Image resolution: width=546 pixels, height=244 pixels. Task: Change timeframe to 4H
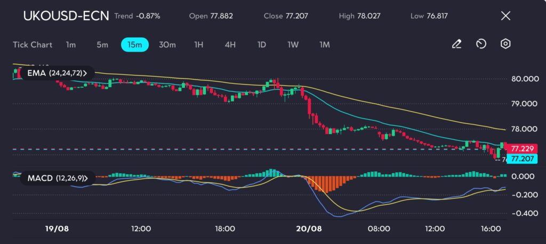(x=230, y=45)
